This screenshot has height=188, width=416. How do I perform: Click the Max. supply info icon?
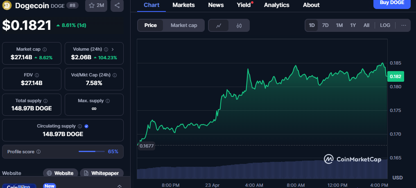[x=108, y=101]
